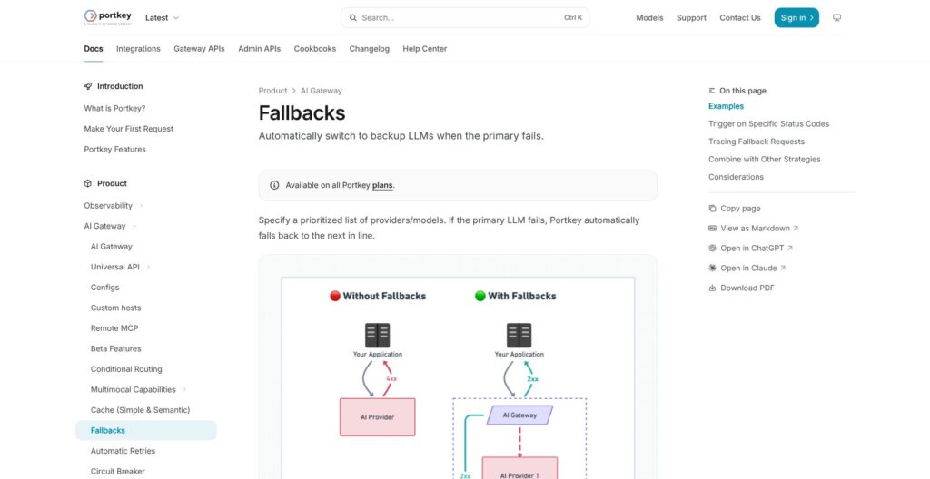Click the Product breadcrumb
930x479 pixels.
point(272,91)
